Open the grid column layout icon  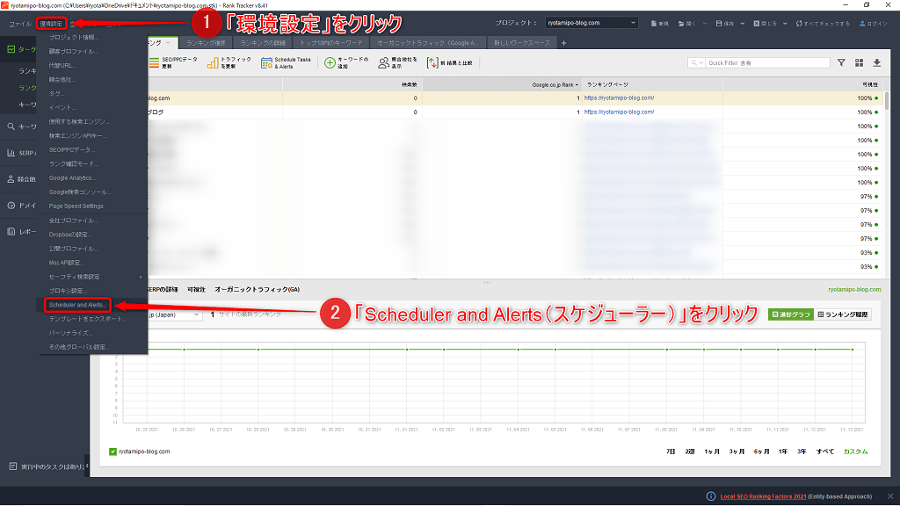859,63
